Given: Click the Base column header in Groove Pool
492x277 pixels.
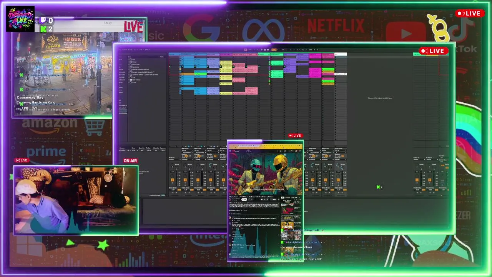Looking at the screenshot, I should 134,148.
